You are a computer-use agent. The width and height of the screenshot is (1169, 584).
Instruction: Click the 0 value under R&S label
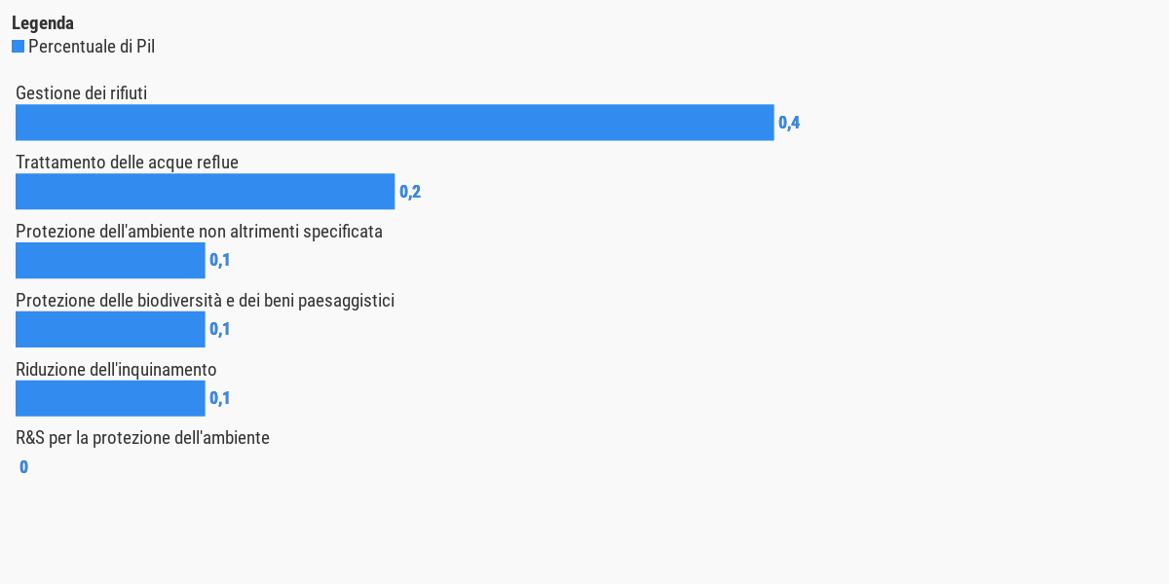pyautogui.click(x=24, y=467)
